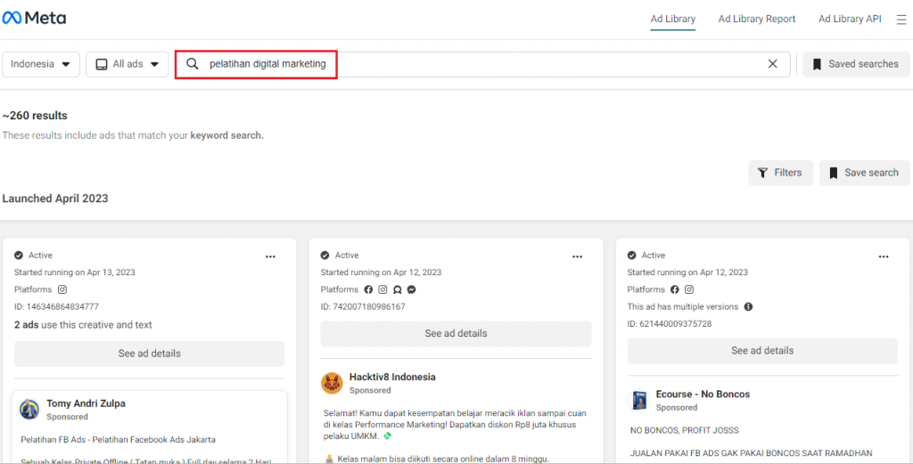Screen dimensions: 913x464
Task: Open Hacktiv8 Indonesia page link
Action: coord(392,377)
